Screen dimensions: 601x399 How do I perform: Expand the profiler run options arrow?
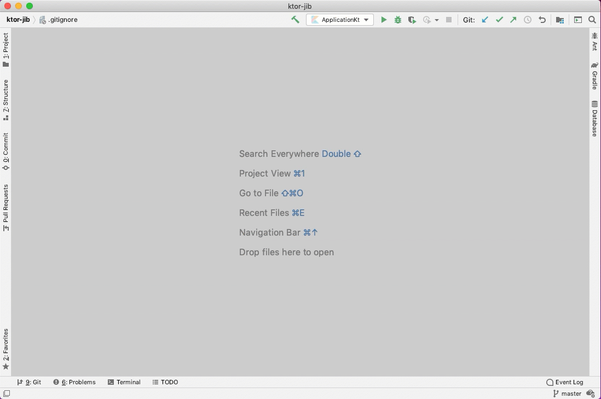[x=437, y=20]
